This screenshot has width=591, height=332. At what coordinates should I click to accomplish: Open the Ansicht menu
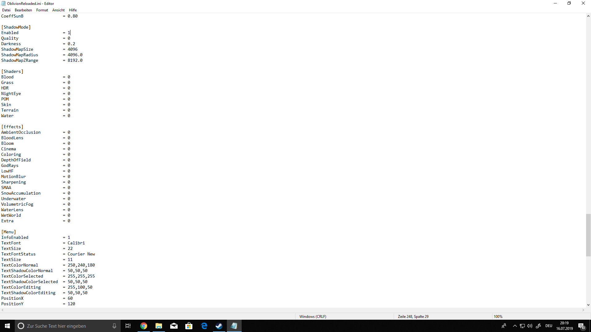coord(58,10)
